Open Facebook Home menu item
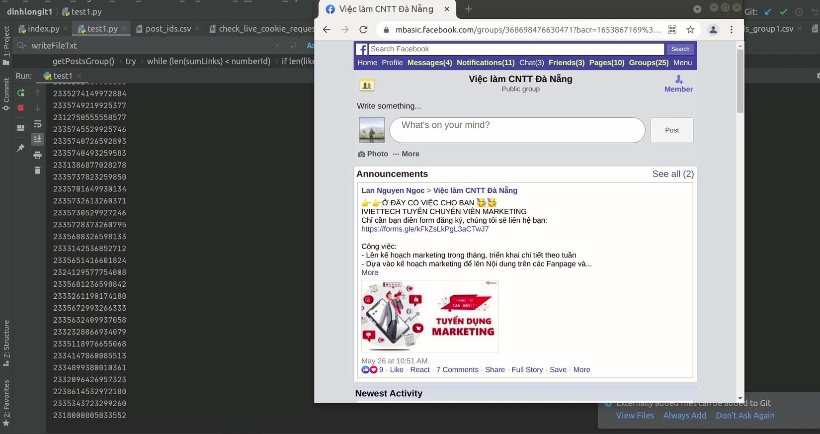 (x=367, y=63)
